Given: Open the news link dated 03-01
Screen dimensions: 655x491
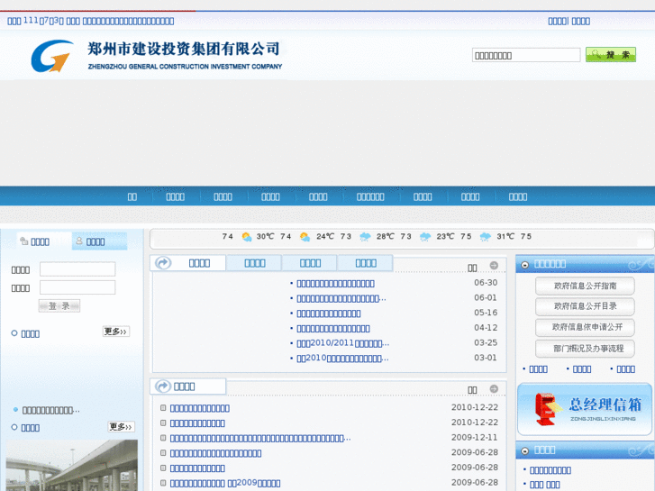Looking at the screenshot, I should click(x=342, y=359).
